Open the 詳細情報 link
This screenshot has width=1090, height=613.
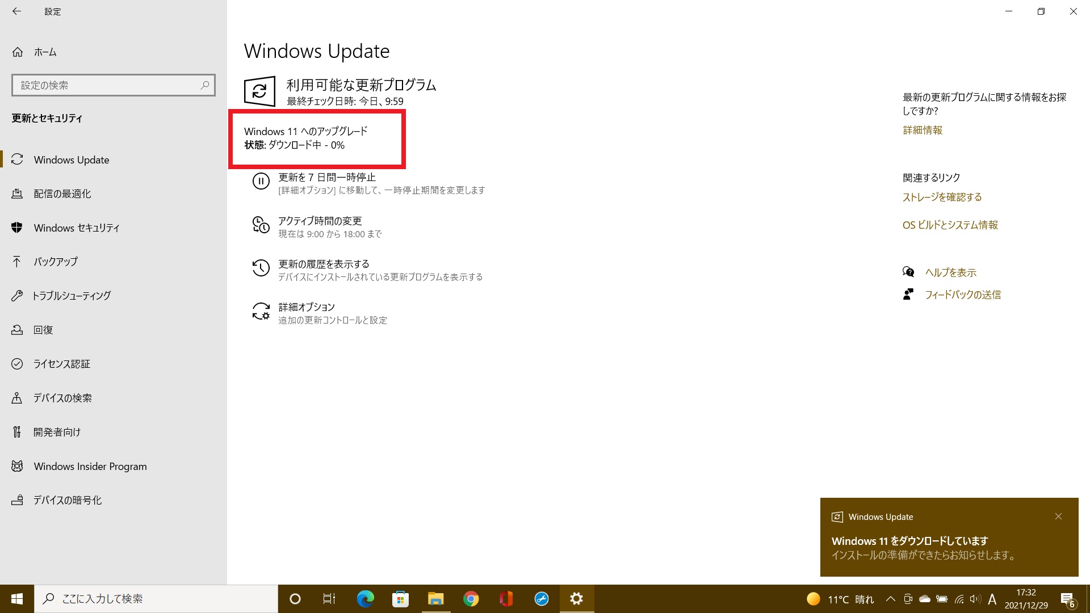922,130
